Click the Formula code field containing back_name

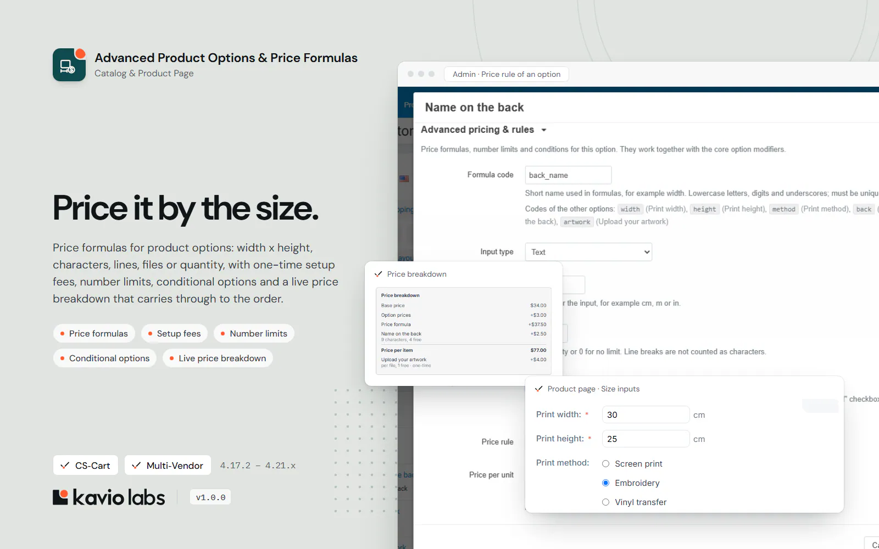568,175
